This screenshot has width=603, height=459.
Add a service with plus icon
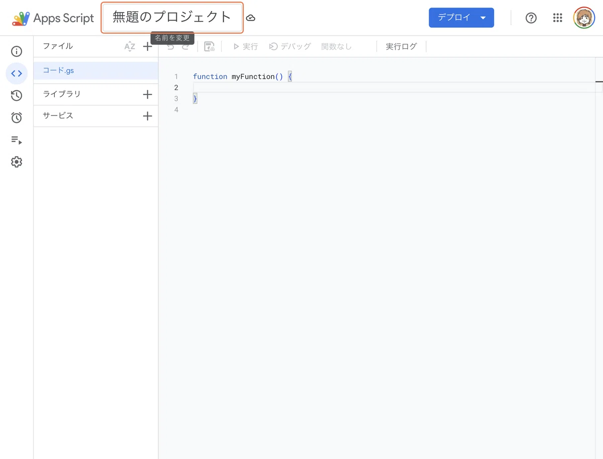coord(147,116)
